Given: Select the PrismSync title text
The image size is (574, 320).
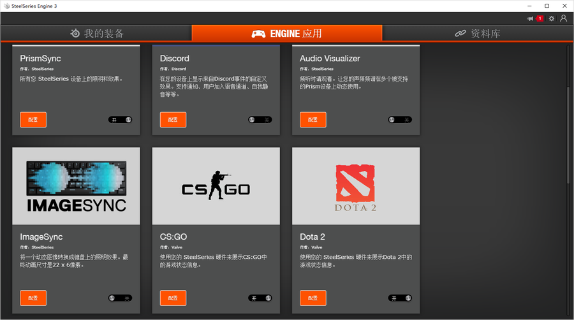Looking at the screenshot, I should pyautogui.click(x=40, y=59).
